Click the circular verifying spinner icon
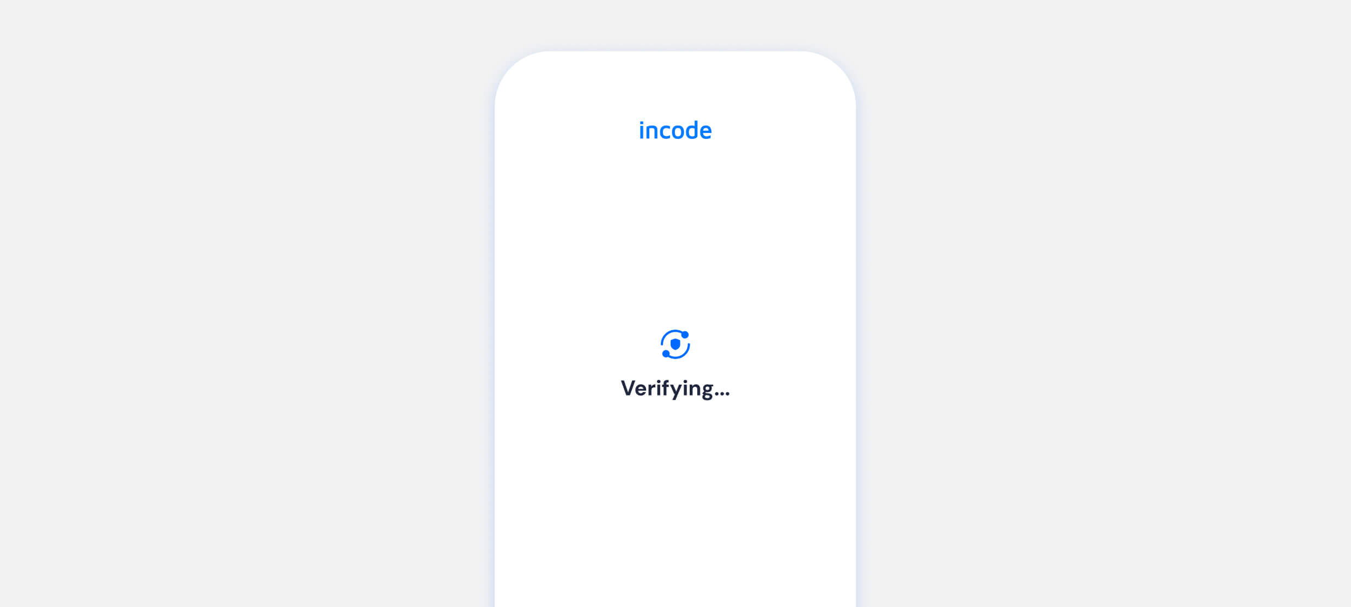This screenshot has height=607, width=1351. tap(675, 344)
